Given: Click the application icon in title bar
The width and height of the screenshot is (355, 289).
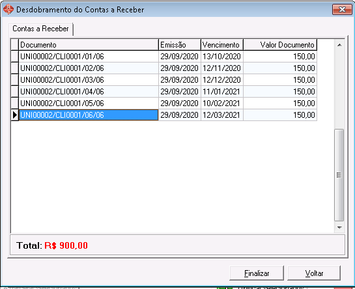Looking at the screenshot, I should [x=8, y=10].
